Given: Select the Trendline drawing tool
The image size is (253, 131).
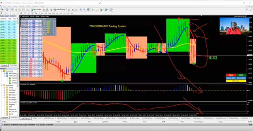Looking at the screenshot, I should [x=18, y=13].
